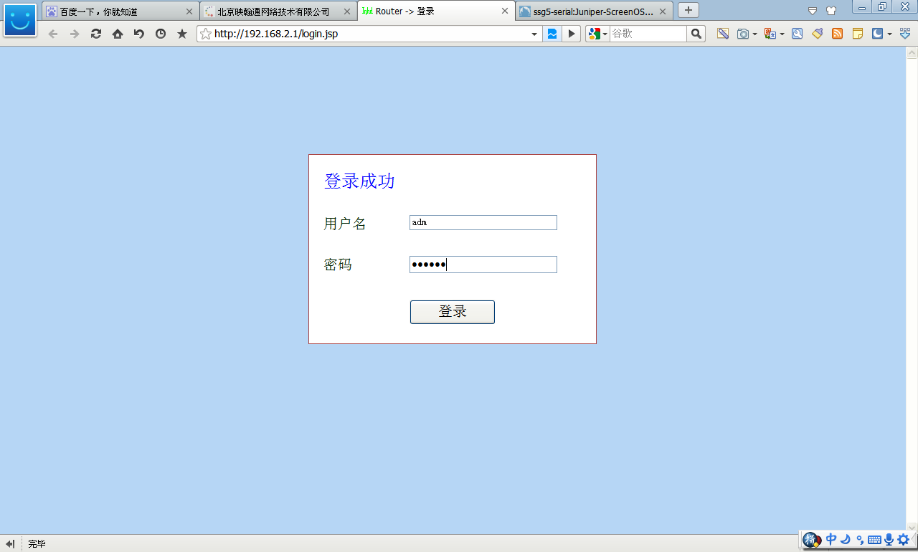Toggle IME punctuation mode
Screen dimensions: 918x552
[x=860, y=540]
